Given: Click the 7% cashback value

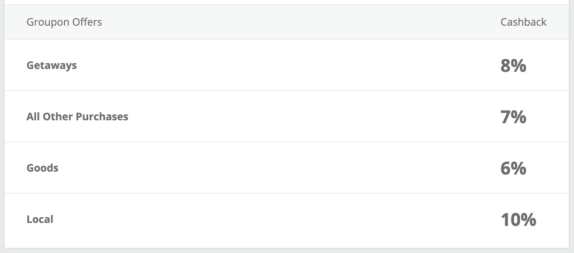Looking at the screenshot, I should pos(513,117).
